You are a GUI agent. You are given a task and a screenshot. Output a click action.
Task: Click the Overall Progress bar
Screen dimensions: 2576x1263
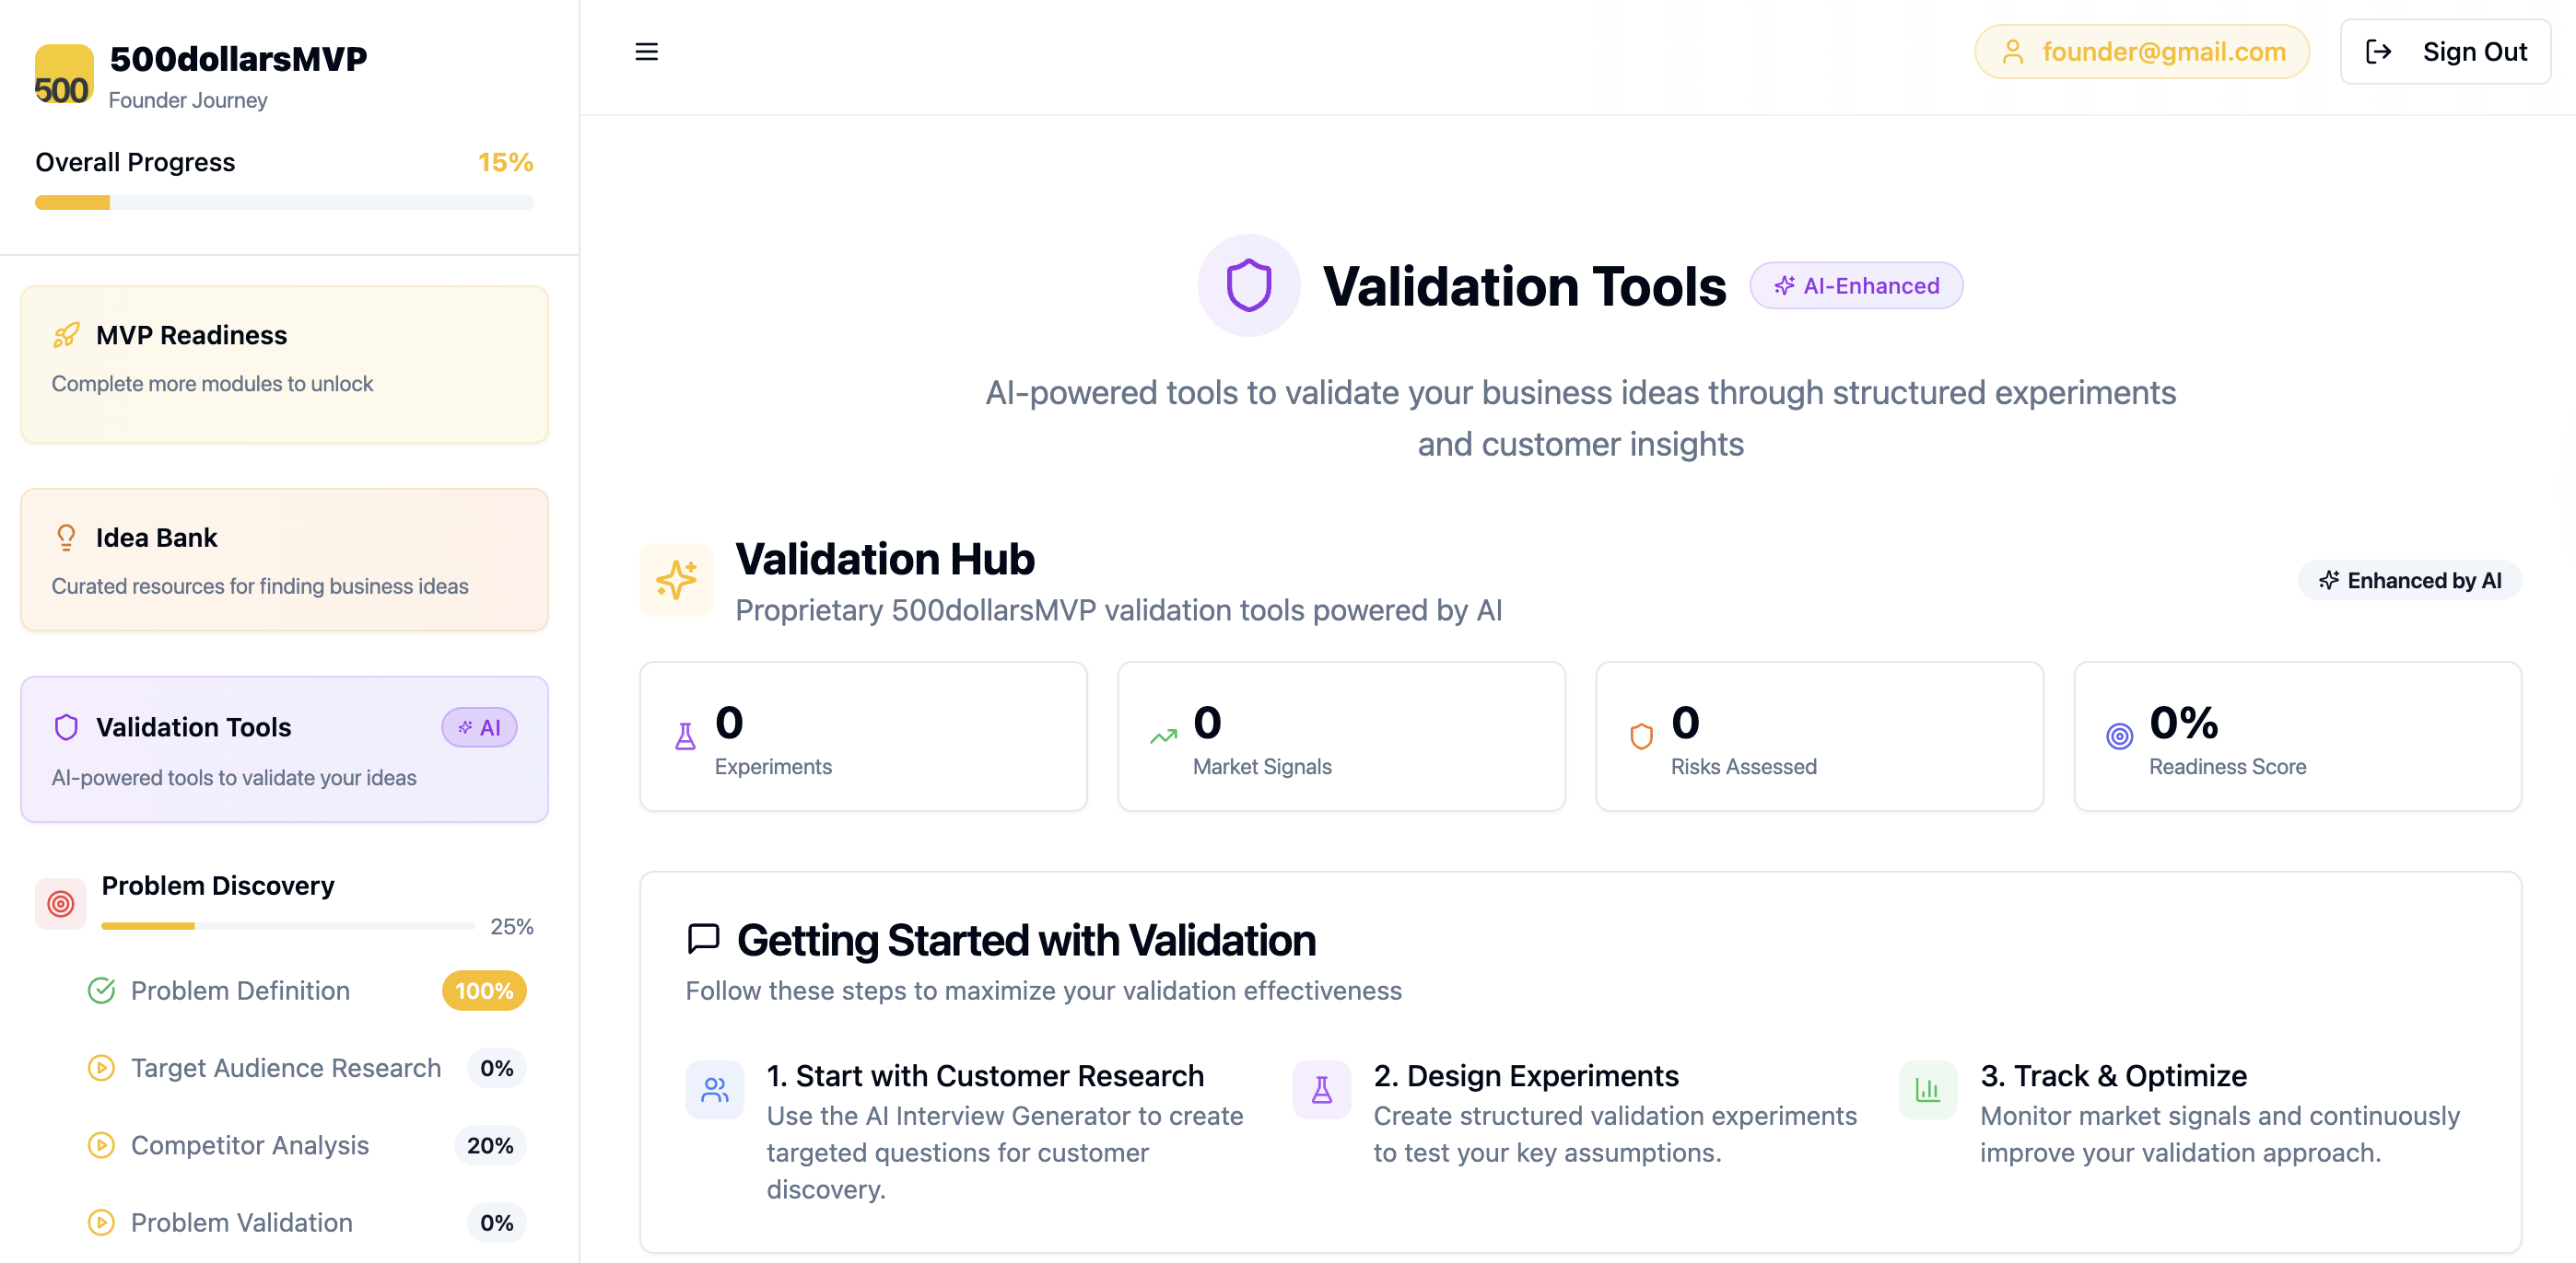285,203
